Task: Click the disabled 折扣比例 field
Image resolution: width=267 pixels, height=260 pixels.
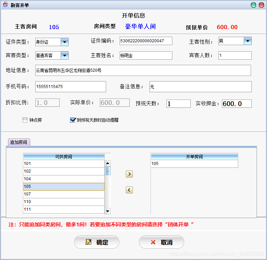Action: click(x=48, y=103)
